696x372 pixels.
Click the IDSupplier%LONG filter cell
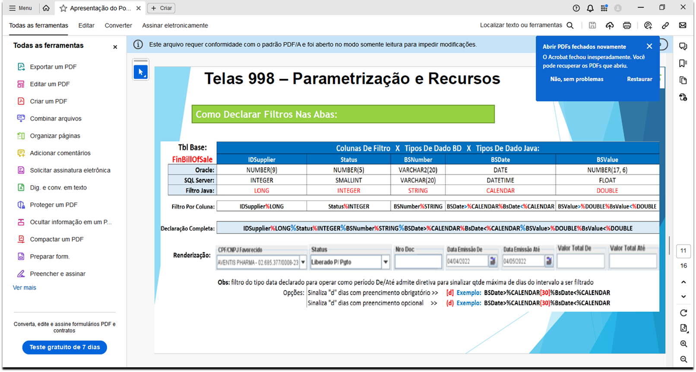pyautogui.click(x=262, y=206)
